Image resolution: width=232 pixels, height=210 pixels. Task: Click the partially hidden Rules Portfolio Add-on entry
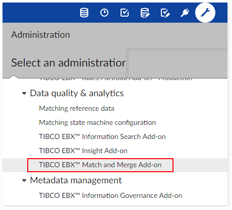(115, 79)
